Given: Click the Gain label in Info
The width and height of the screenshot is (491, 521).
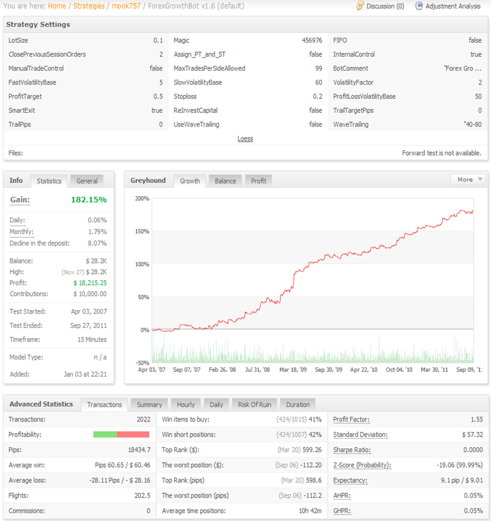Looking at the screenshot, I should 20,200.
